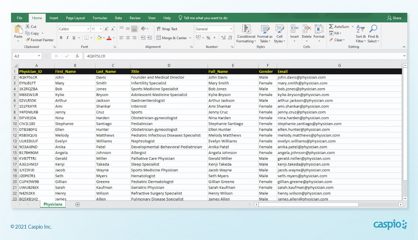Open the Calibri font name dropdown
Viewport: 418px width, 240px height.
click(x=88, y=29)
